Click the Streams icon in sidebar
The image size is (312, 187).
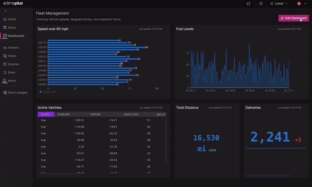(5, 48)
